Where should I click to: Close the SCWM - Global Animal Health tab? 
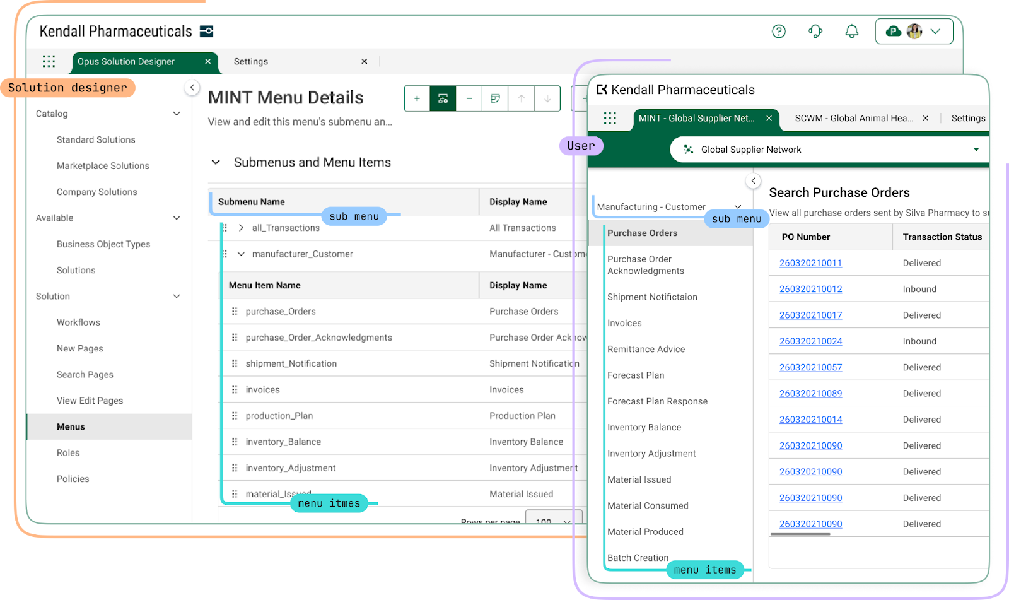coord(925,118)
